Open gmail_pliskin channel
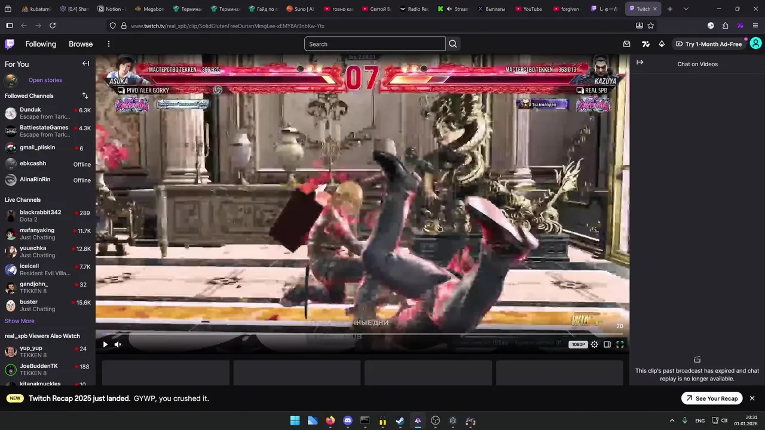765x430 pixels. pyautogui.click(x=48, y=148)
